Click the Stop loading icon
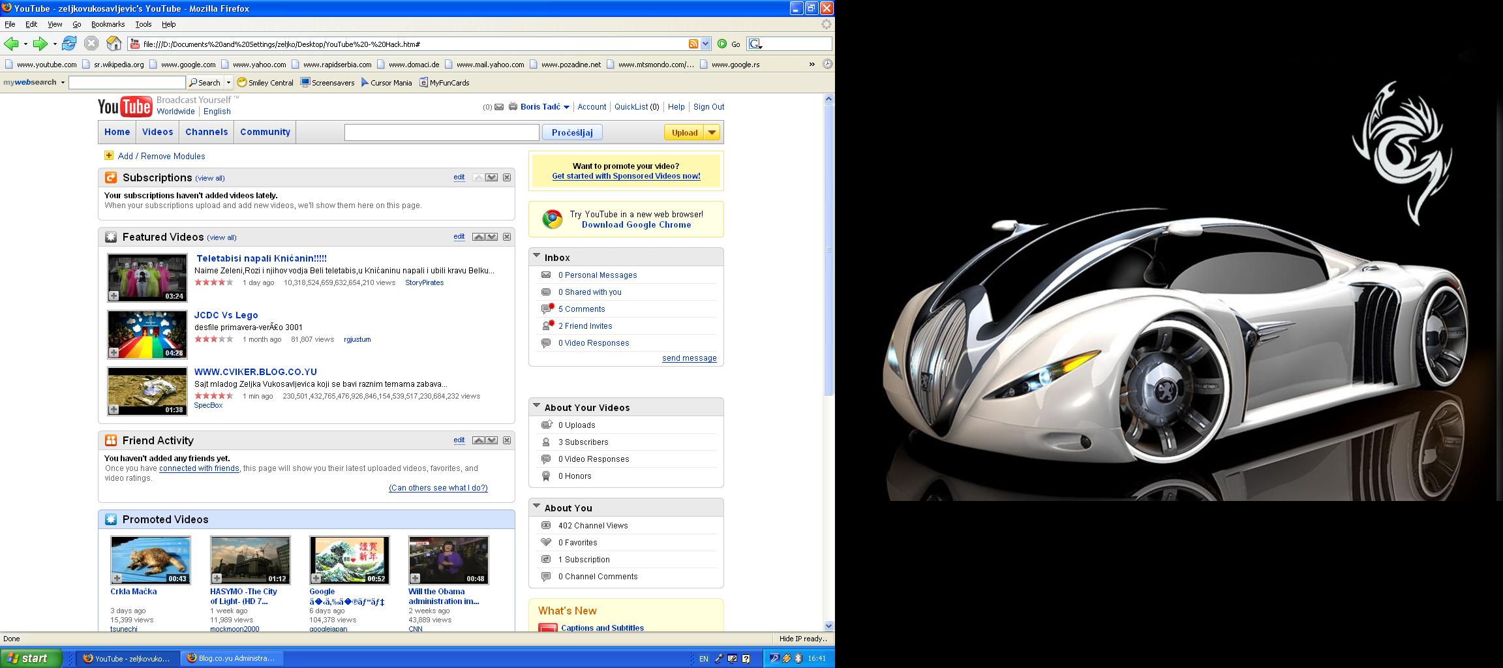The height and width of the screenshot is (668, 1503). 91,44
